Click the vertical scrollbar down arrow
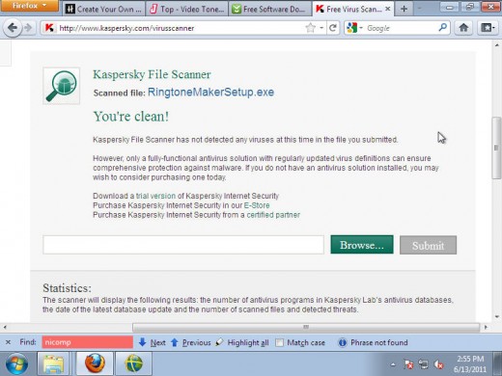 (497, 316)
